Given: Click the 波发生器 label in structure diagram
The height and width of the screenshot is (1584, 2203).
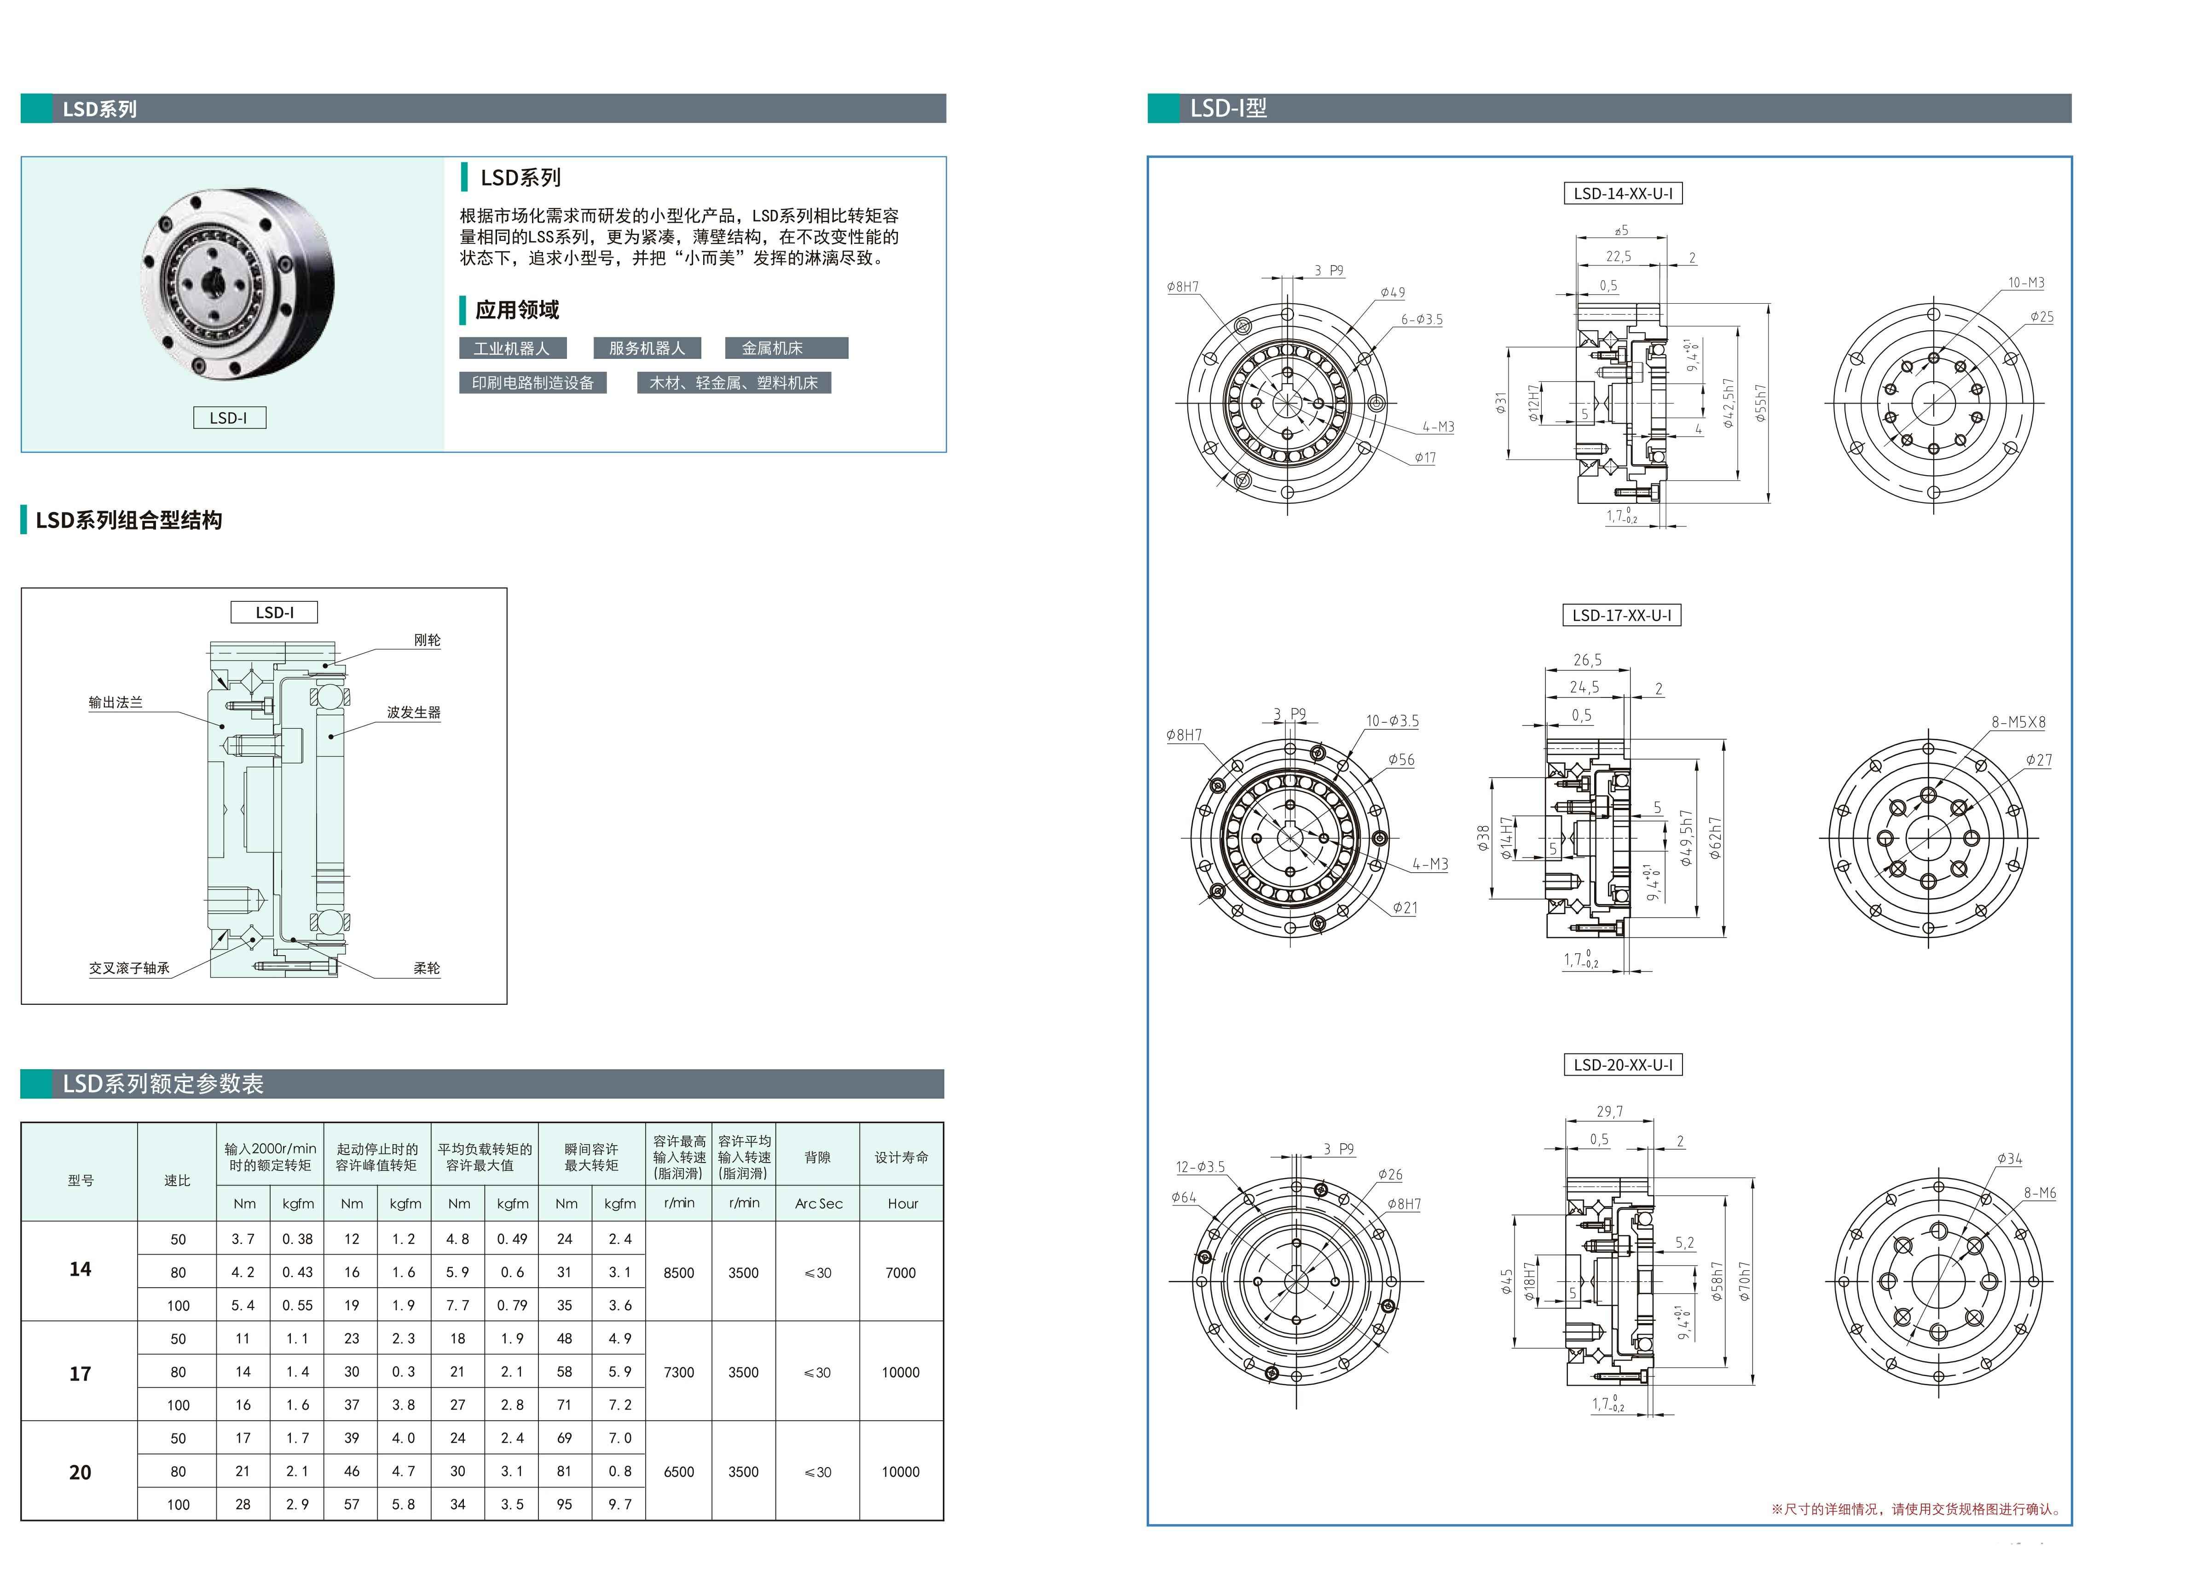Looking at the screenshot, I should pyautogui.click(x=414, y=712).
